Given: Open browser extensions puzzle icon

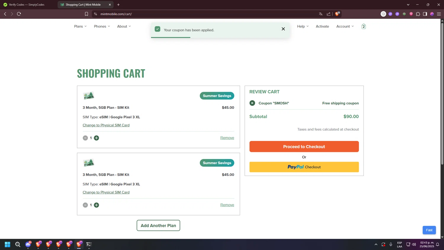Looking at the screenshot, I should click(x=418, y=14).
